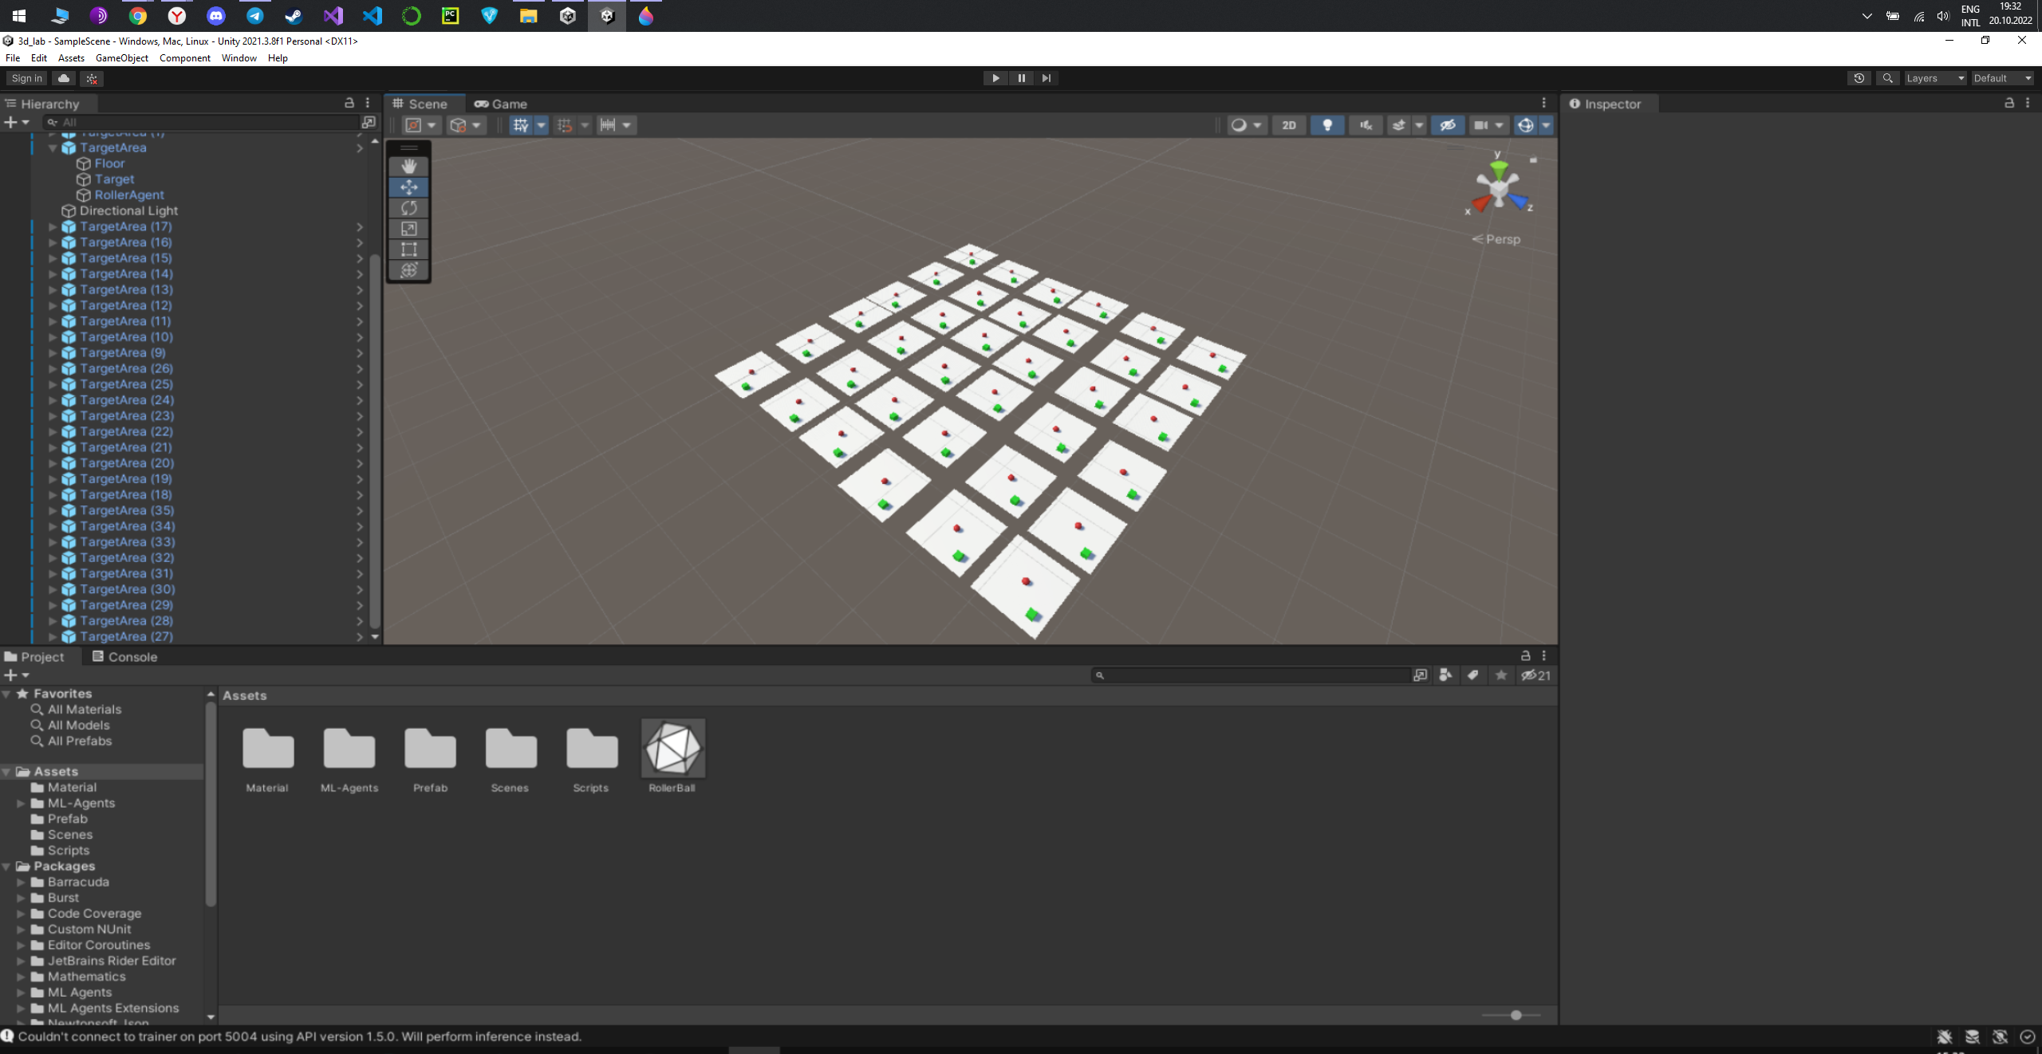The image size is (2042, 1054).
Task: Click the Sign in button
Action: [26, 78]
